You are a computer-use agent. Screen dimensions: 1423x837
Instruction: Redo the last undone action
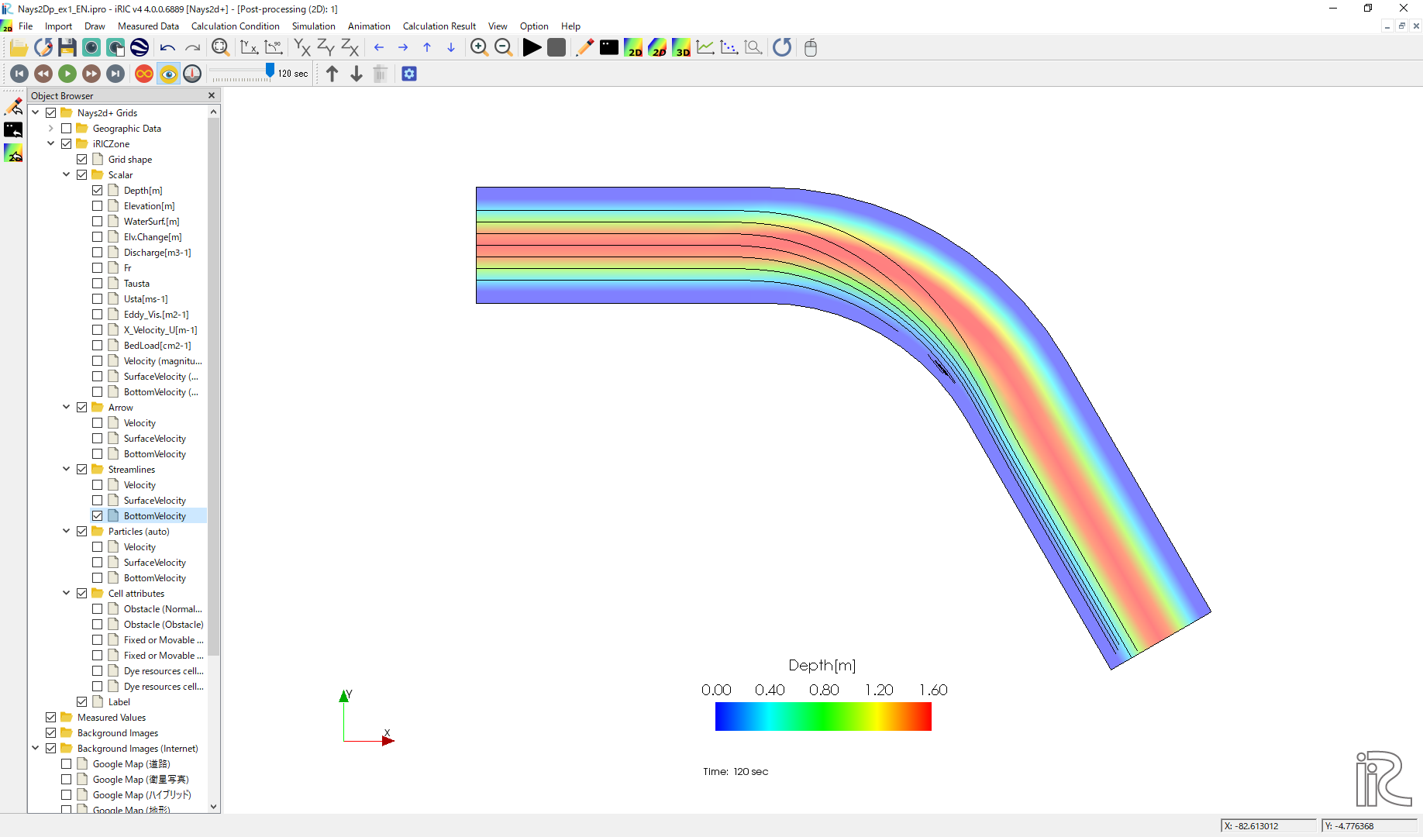point(191,47)
